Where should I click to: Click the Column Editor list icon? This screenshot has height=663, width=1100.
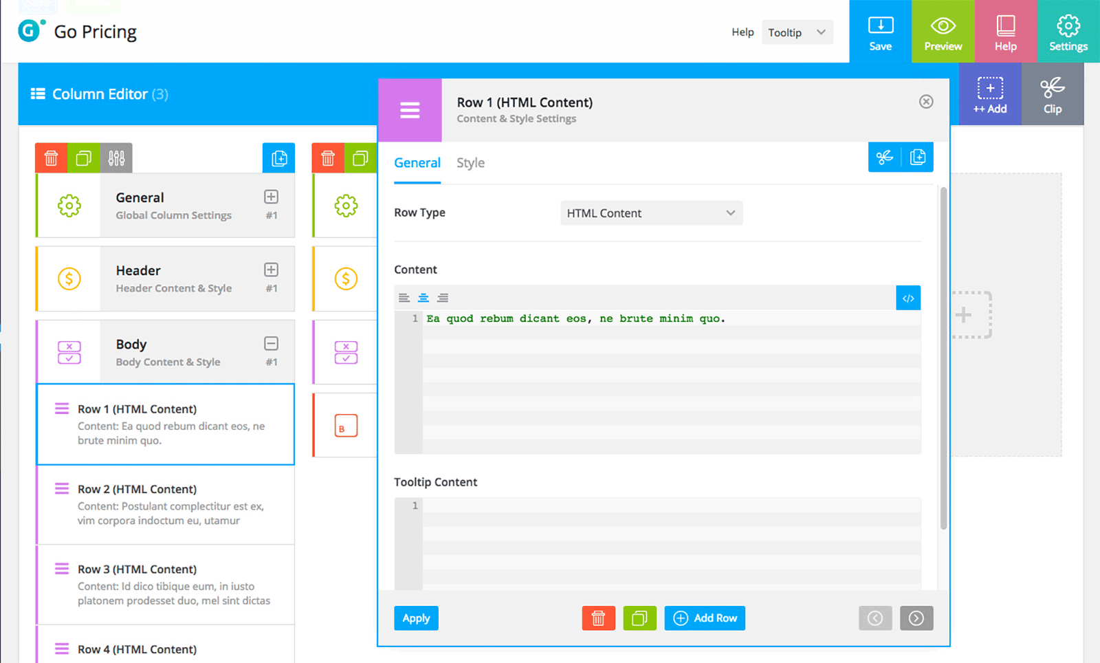38,94
